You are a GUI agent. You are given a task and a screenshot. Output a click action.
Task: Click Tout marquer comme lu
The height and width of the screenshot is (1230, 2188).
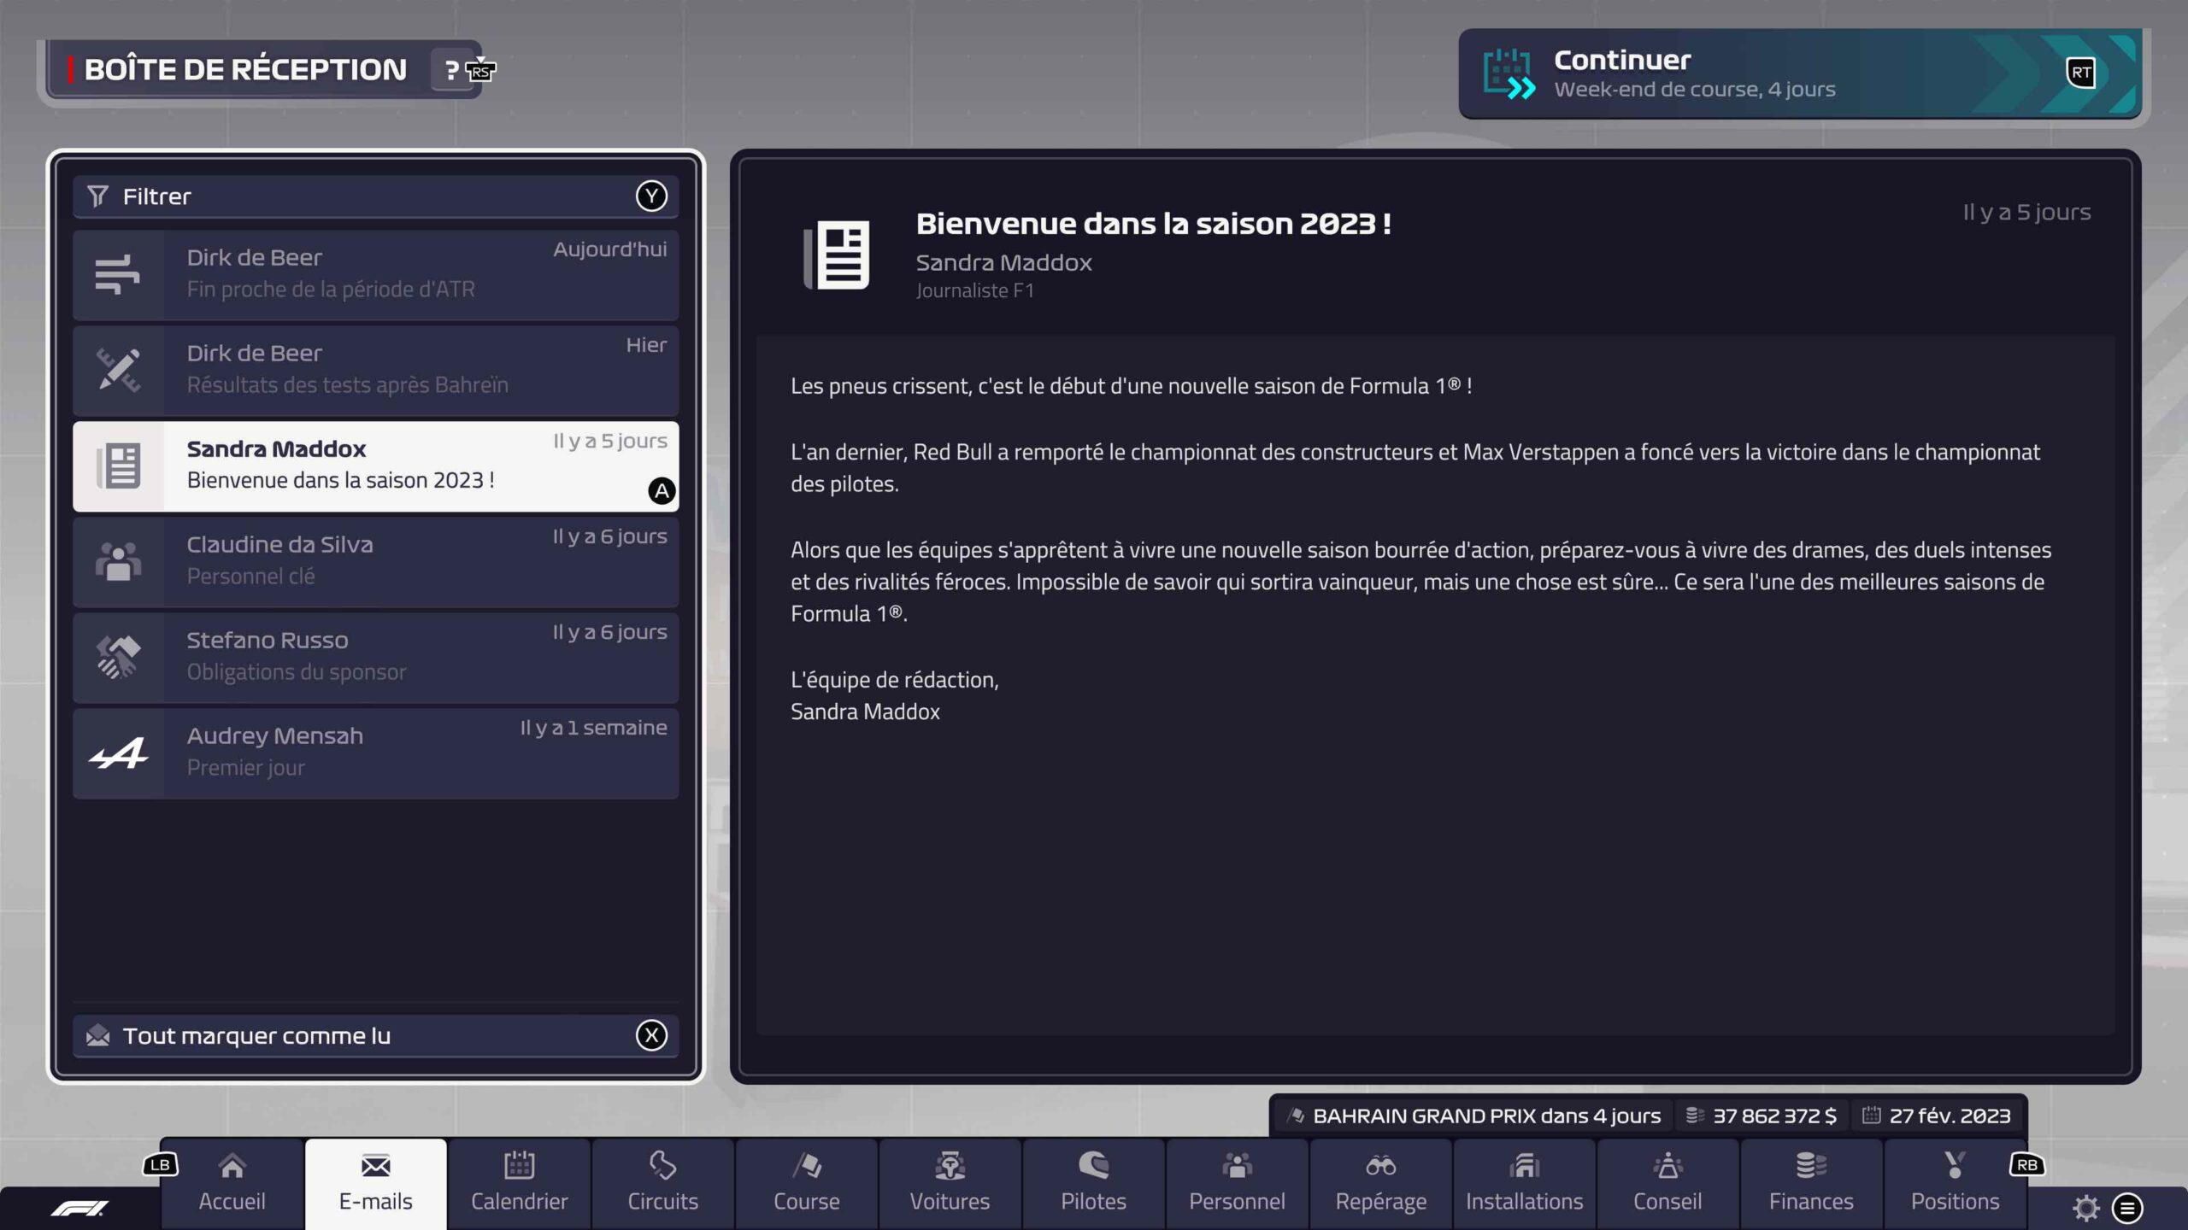[376, 1035]
